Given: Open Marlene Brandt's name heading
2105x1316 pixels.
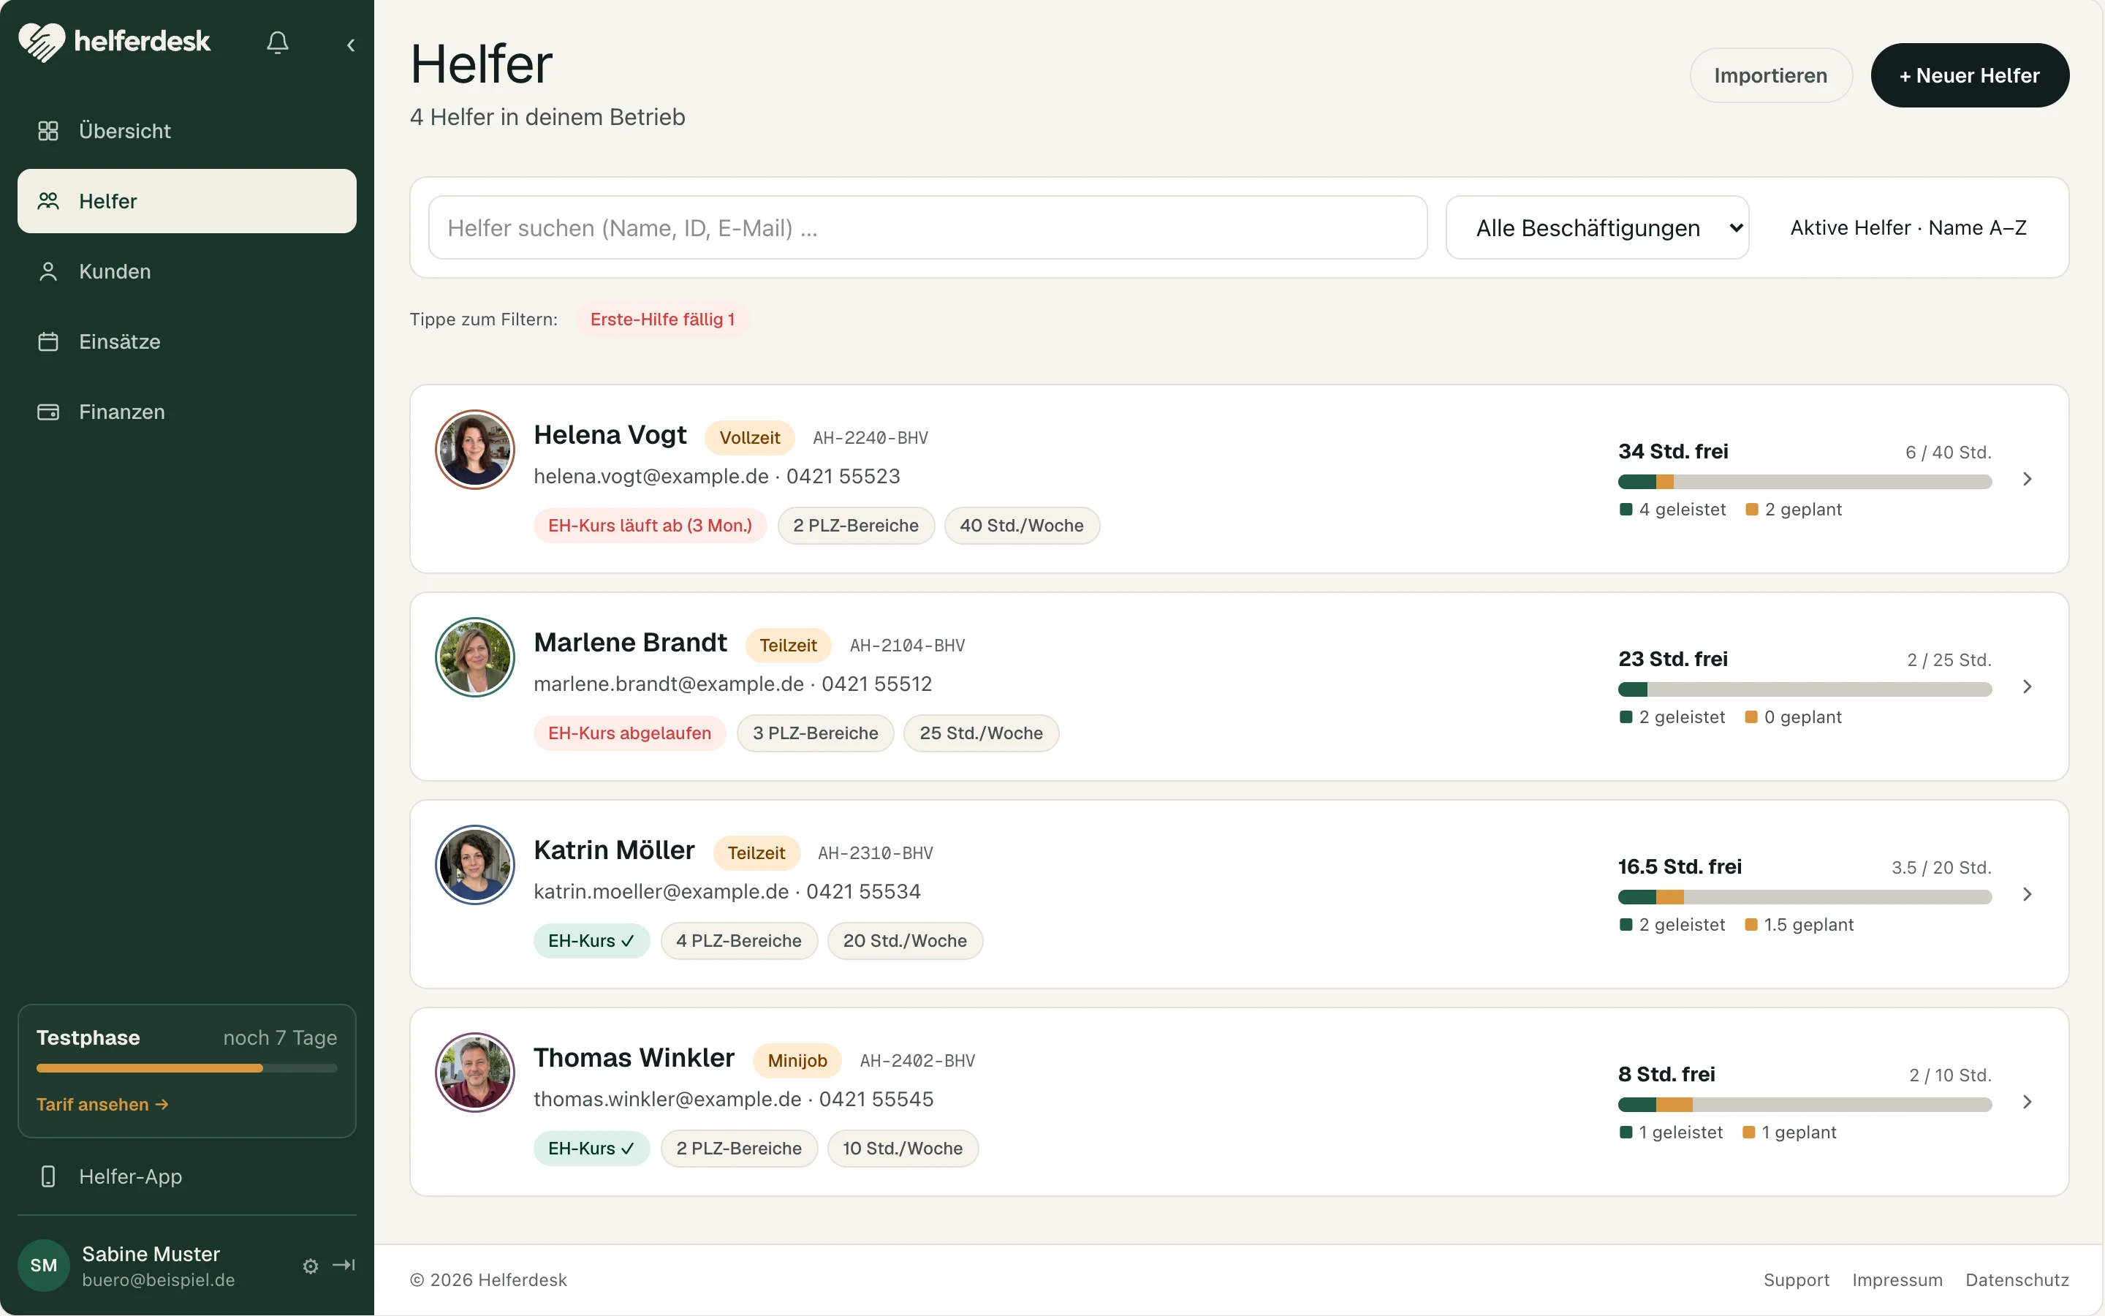Looking at the screenshot, I should pyautogui.click(x=631, y=643).
